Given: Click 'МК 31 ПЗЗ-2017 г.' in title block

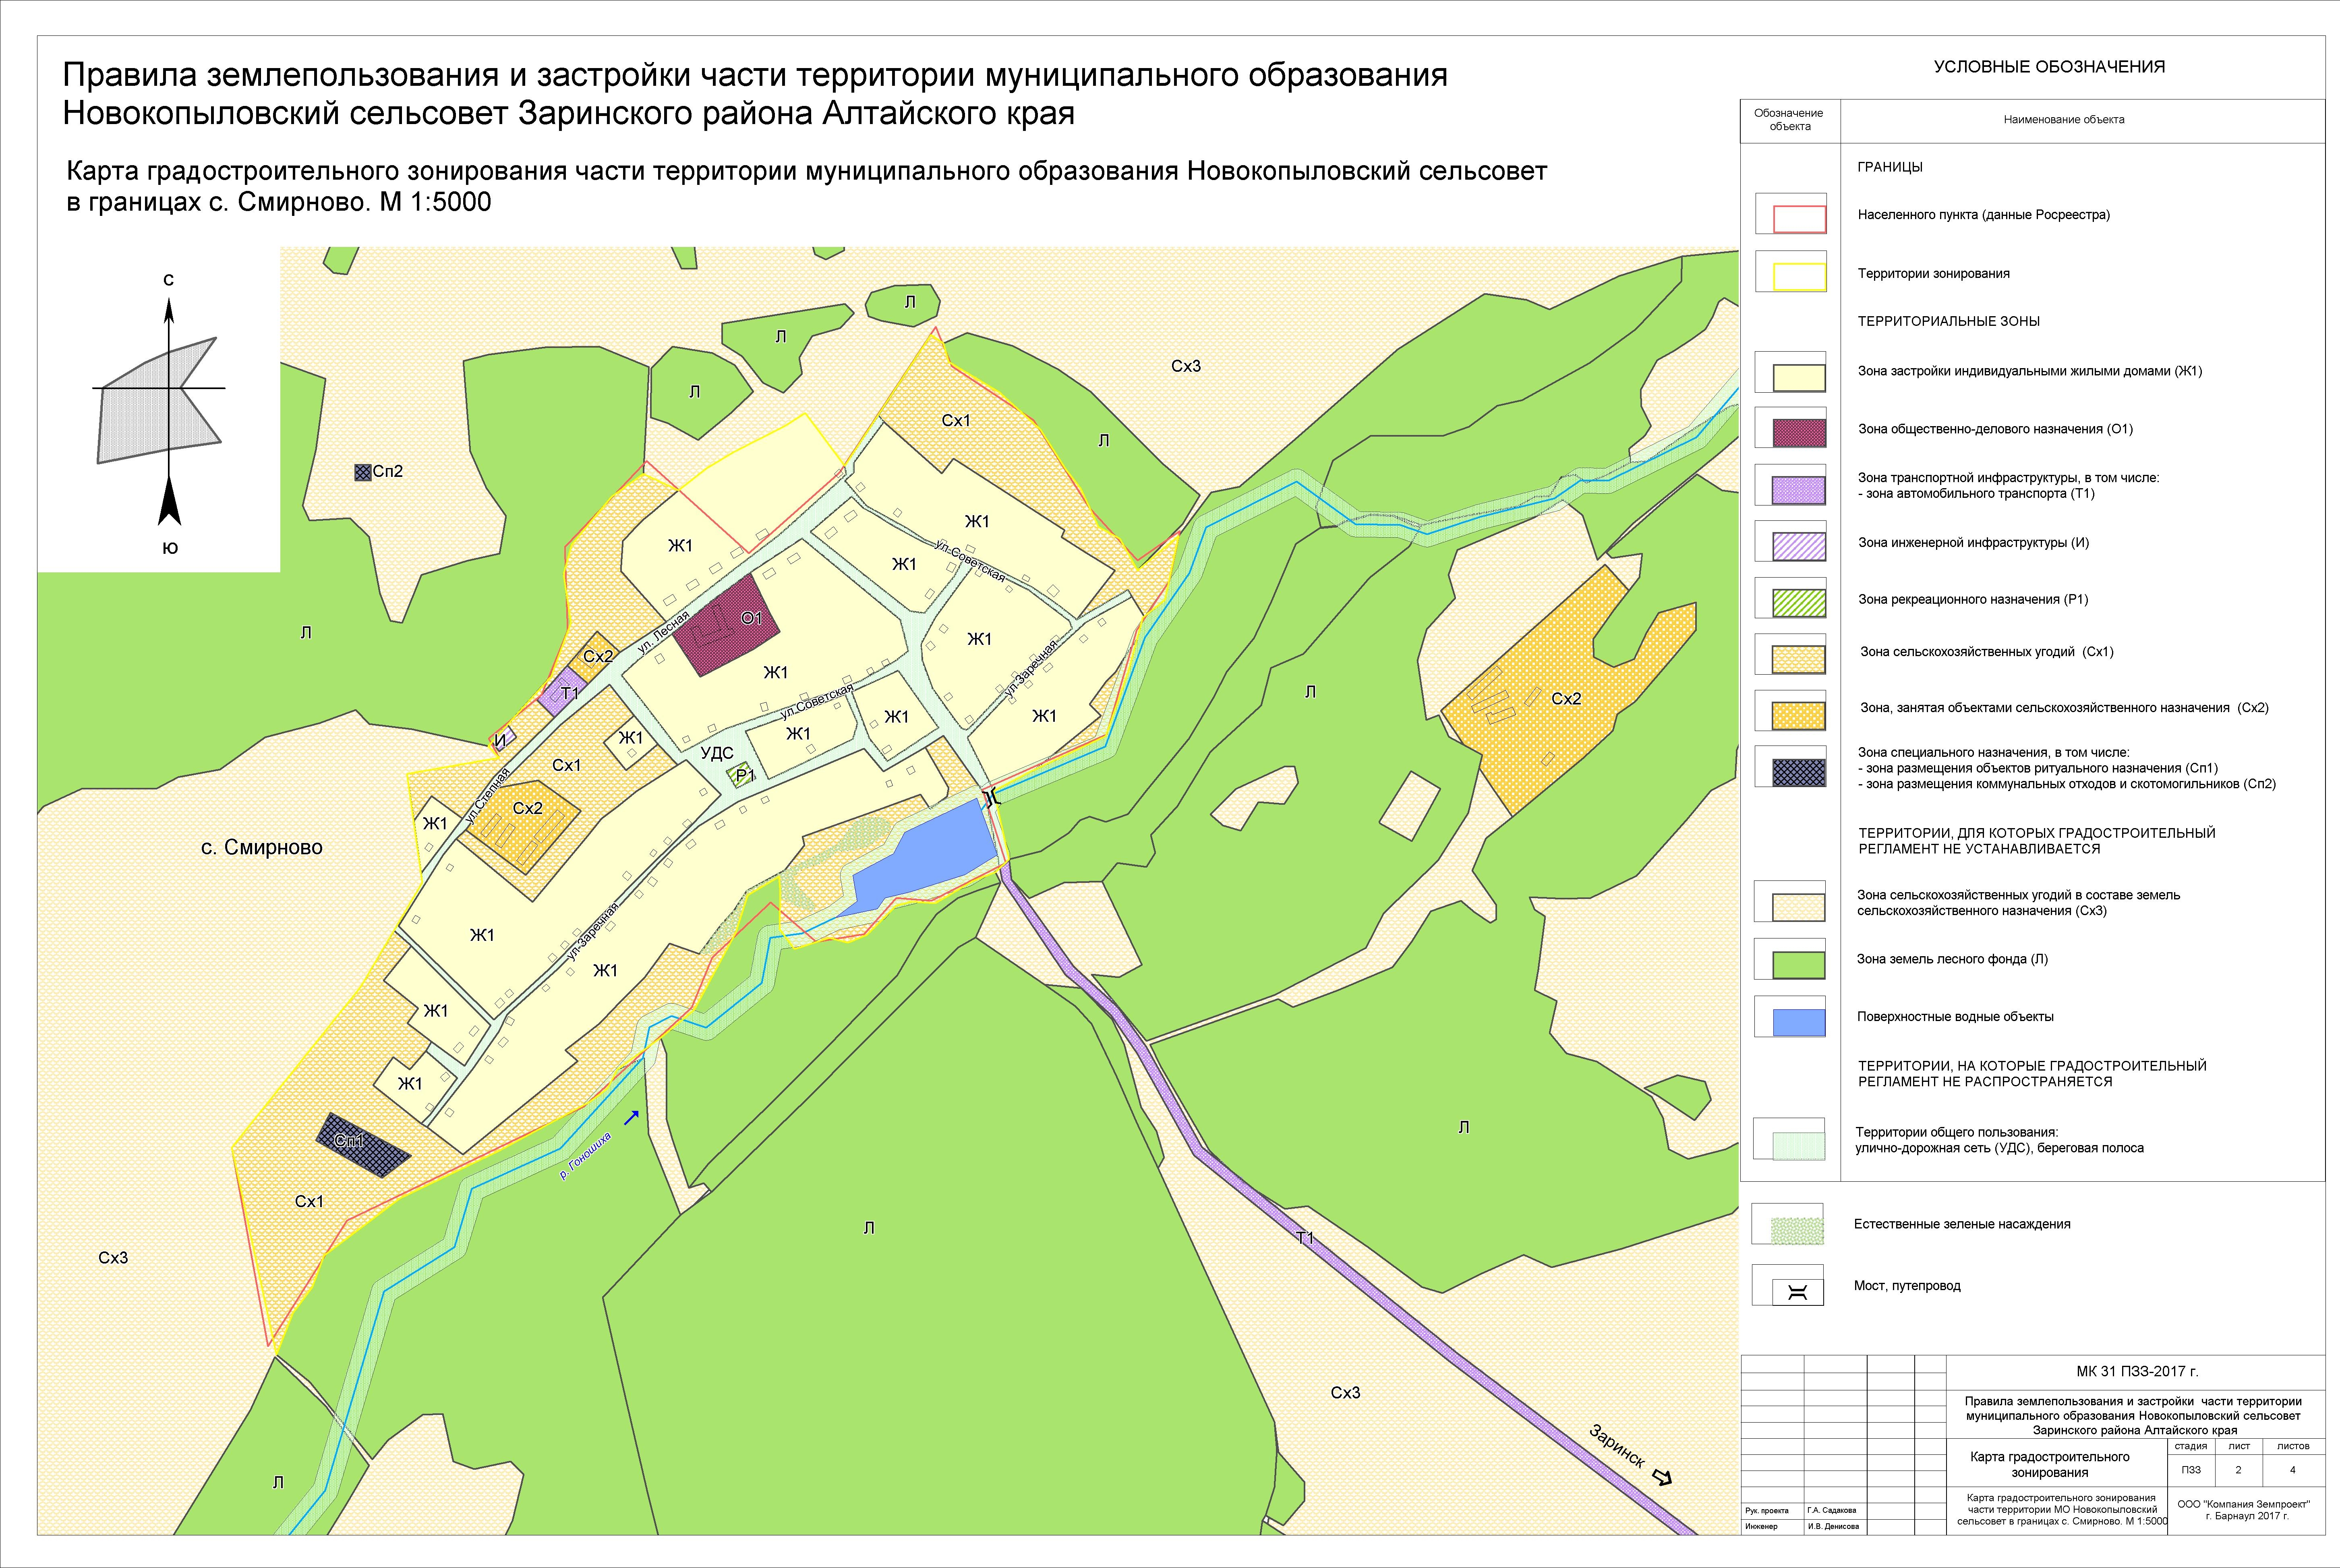Looking at the screenshot, I should click(2137, 1372).
